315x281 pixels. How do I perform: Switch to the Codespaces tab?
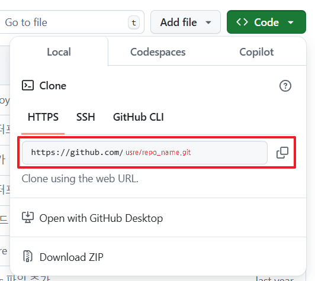158,52
